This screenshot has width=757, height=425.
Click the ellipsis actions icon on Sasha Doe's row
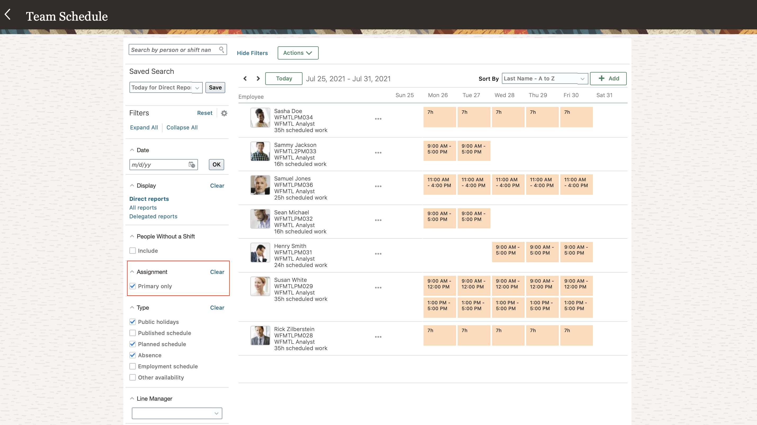click(x=378, y=119)
